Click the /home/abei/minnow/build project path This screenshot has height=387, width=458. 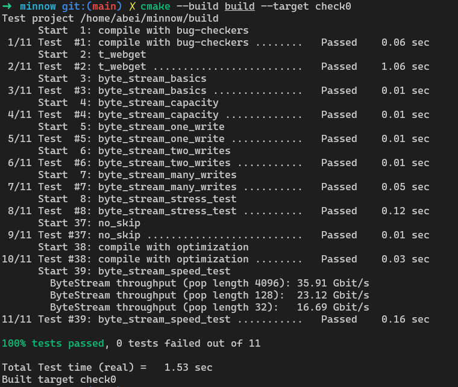(x=149, y=19)
